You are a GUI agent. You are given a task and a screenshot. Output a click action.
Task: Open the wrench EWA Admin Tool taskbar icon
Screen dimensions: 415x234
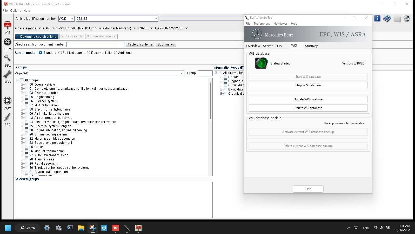tap(127, 228)
